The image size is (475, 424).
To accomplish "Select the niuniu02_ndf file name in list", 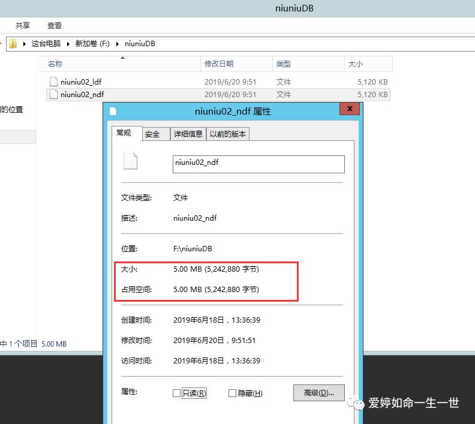I will 82,95.
